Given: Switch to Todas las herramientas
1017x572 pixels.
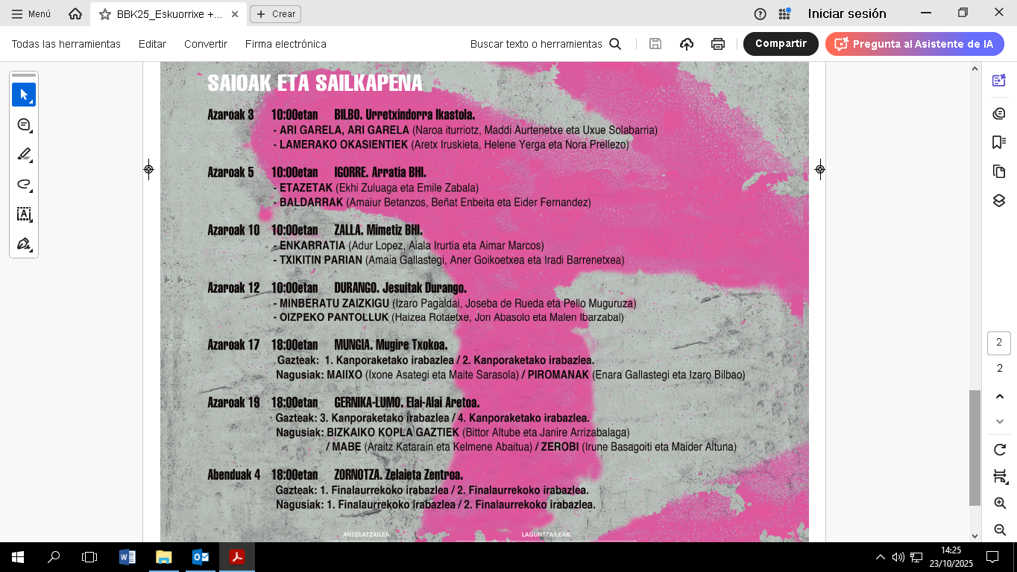Looking at the screenshot, I should 66,44.
